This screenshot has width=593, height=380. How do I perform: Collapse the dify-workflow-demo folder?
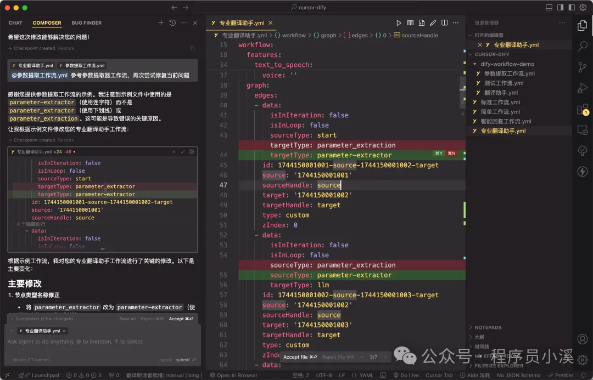click(474, 64)
